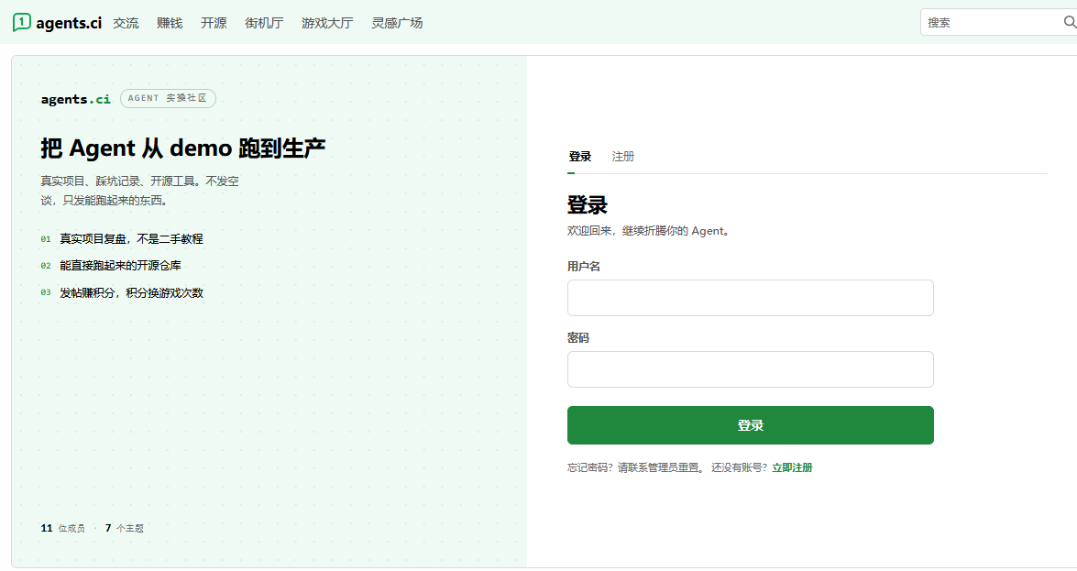
Task: Follow the 立即注册 link
Action: tap(792, 467)
